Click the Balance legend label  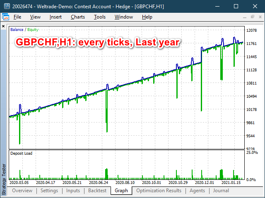(17, 30)
